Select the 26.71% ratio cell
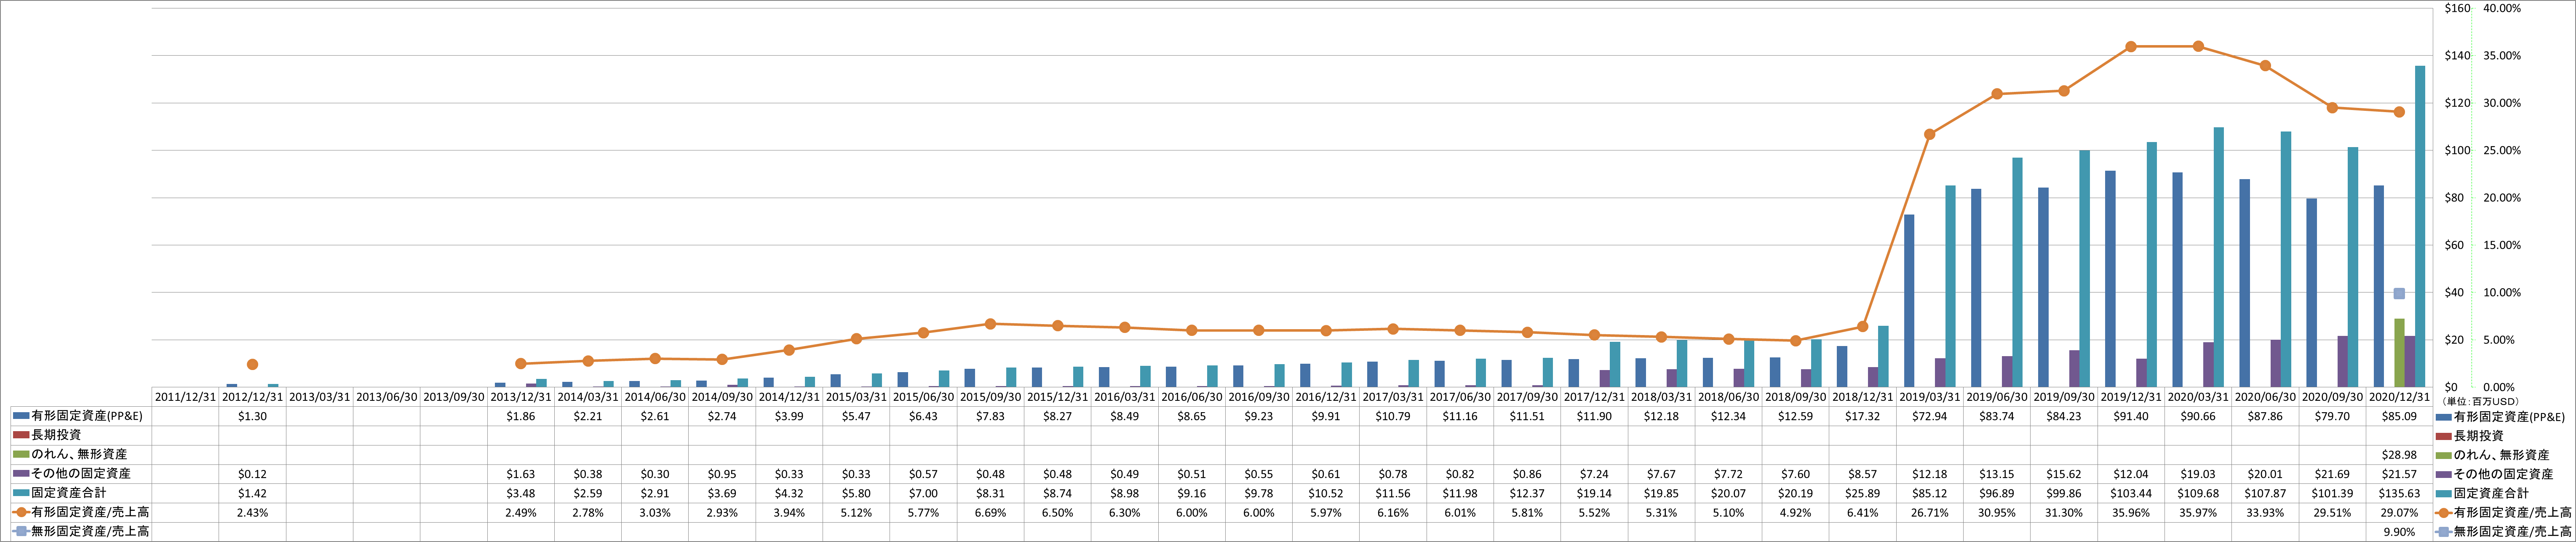The width and height of the screenshot is (2576, 542). click(1929, 513)
